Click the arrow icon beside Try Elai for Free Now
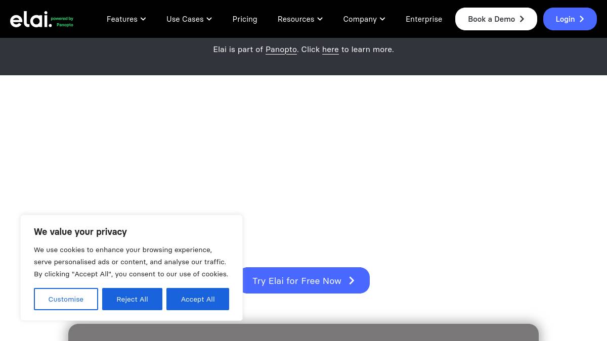607x341 pixels. 352,281
